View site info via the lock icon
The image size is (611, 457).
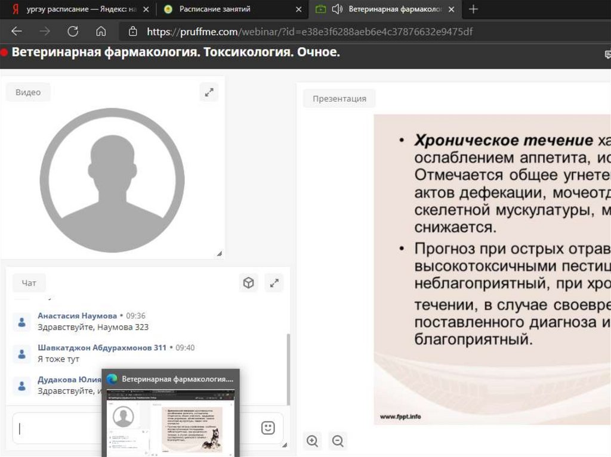133,32
